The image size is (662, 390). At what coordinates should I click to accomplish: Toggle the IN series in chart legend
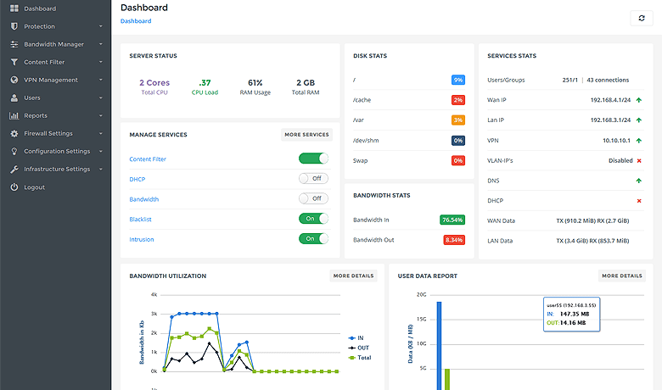tap(356, 338)
